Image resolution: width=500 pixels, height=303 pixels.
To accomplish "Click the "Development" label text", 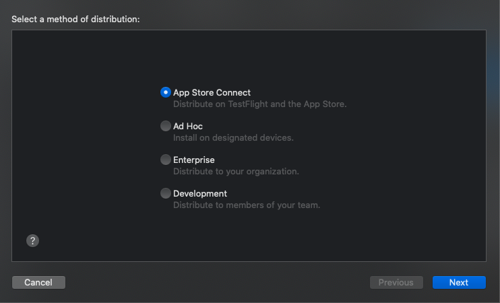I will [200, 193].
